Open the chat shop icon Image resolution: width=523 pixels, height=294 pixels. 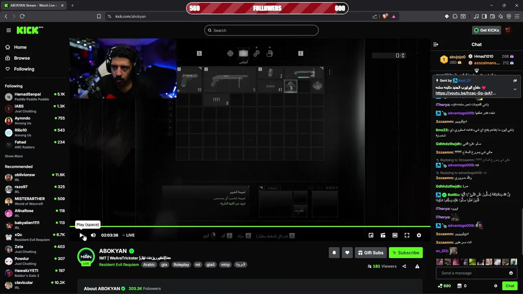(459, 286)
